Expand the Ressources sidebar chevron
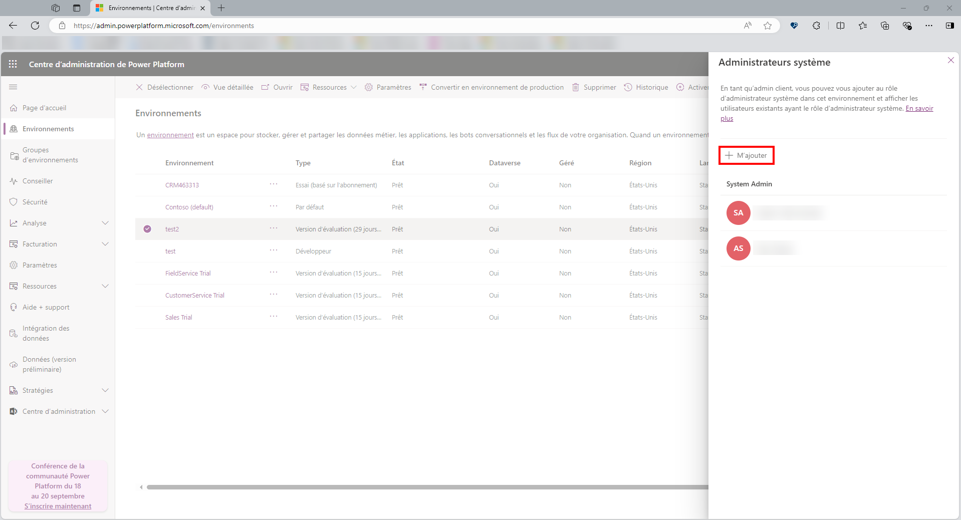 click(105, 286)
